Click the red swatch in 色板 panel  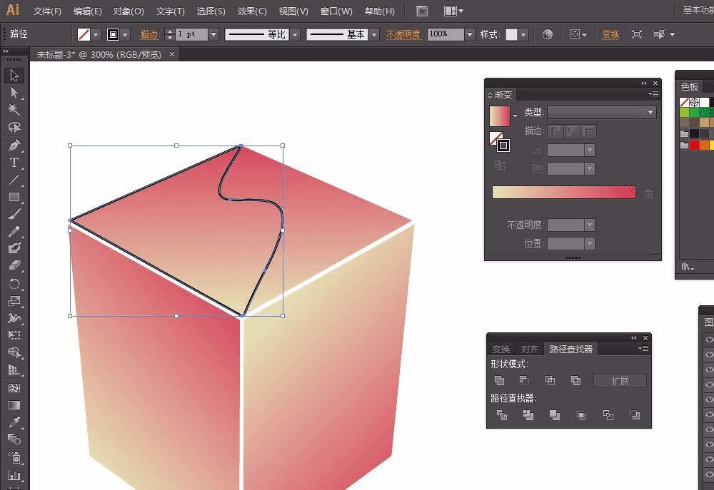[694, 145]
